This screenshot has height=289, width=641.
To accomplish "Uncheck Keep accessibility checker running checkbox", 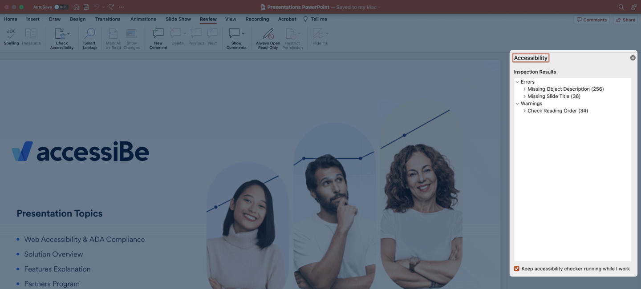I will pyautogui.click(x=517, y=269).
